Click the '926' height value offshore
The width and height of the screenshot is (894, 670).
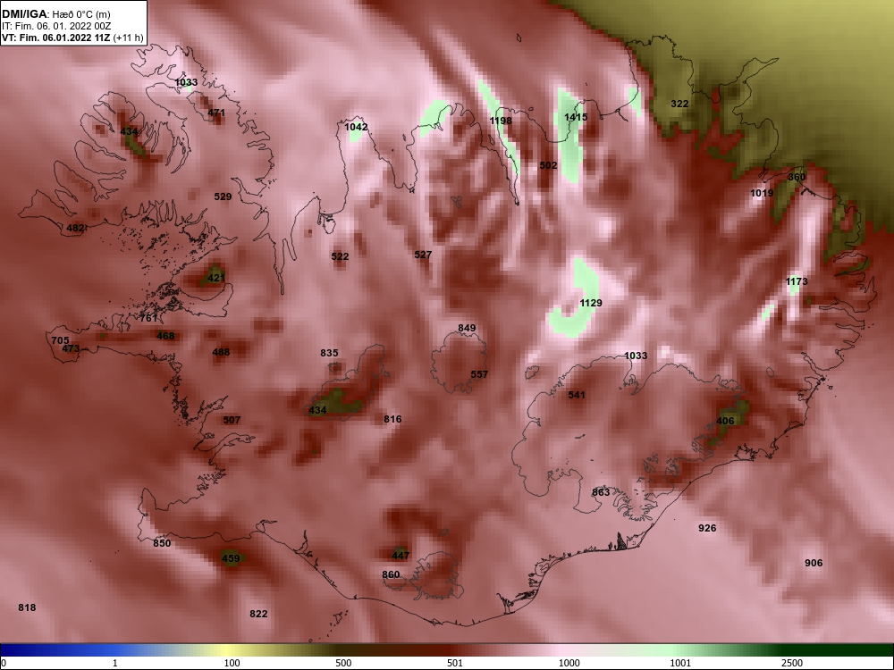coord(707,528)
